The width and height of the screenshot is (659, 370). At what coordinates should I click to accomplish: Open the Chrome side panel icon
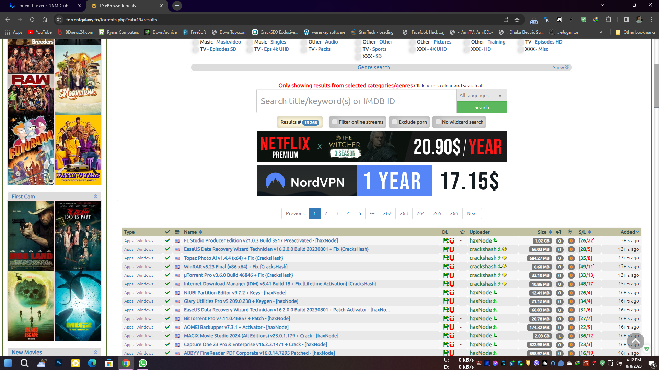pyautogui.click(x=626, y=20)
